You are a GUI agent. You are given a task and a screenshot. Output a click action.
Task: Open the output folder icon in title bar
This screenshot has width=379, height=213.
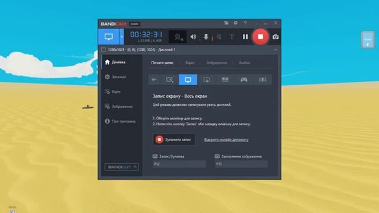[226, 23]
